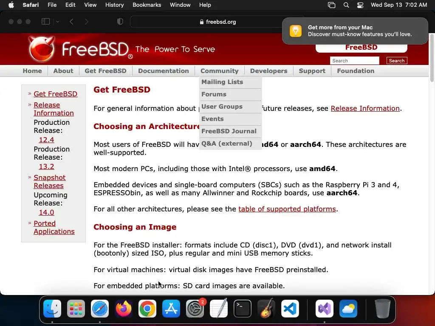Click the Safari compass icon in dock

100,309
